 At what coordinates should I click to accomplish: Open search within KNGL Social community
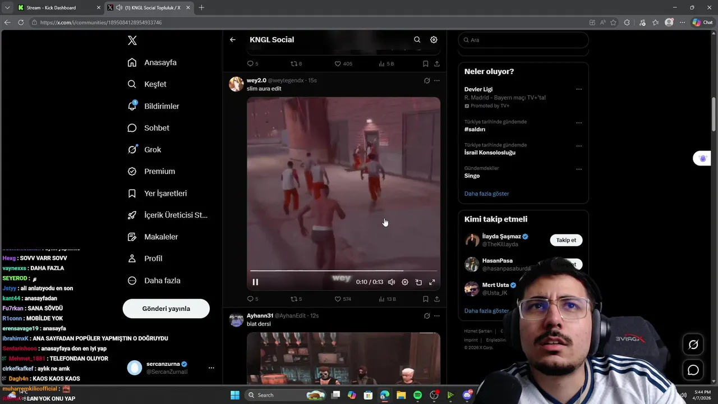tap(417, 40)
